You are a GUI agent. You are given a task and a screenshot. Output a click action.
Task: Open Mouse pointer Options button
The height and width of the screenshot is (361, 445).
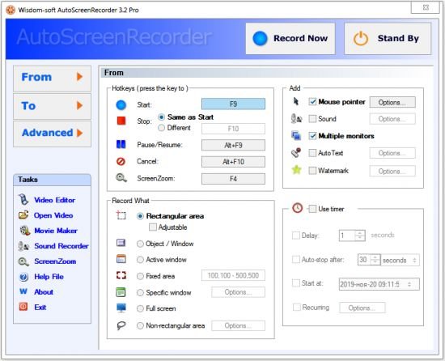pos(392,102)
